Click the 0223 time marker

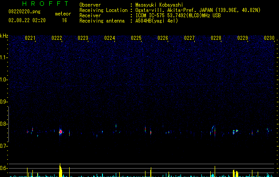[83, 38]
